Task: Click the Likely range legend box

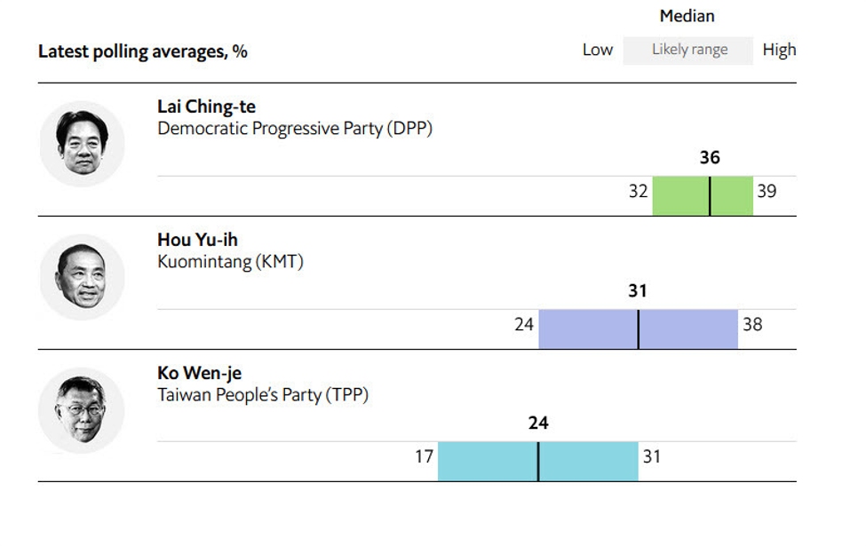Action: coord(688,51)
